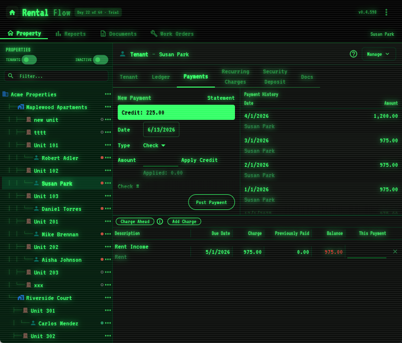The height and width of the screenshot is (343, 402).
Task: Remove the Rent Income row with X
Action: (395, 252)
